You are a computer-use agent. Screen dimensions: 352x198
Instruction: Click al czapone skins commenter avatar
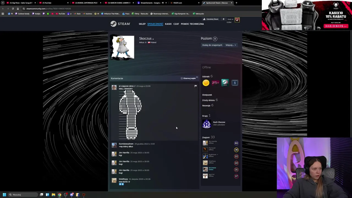[x=114, y=87]
